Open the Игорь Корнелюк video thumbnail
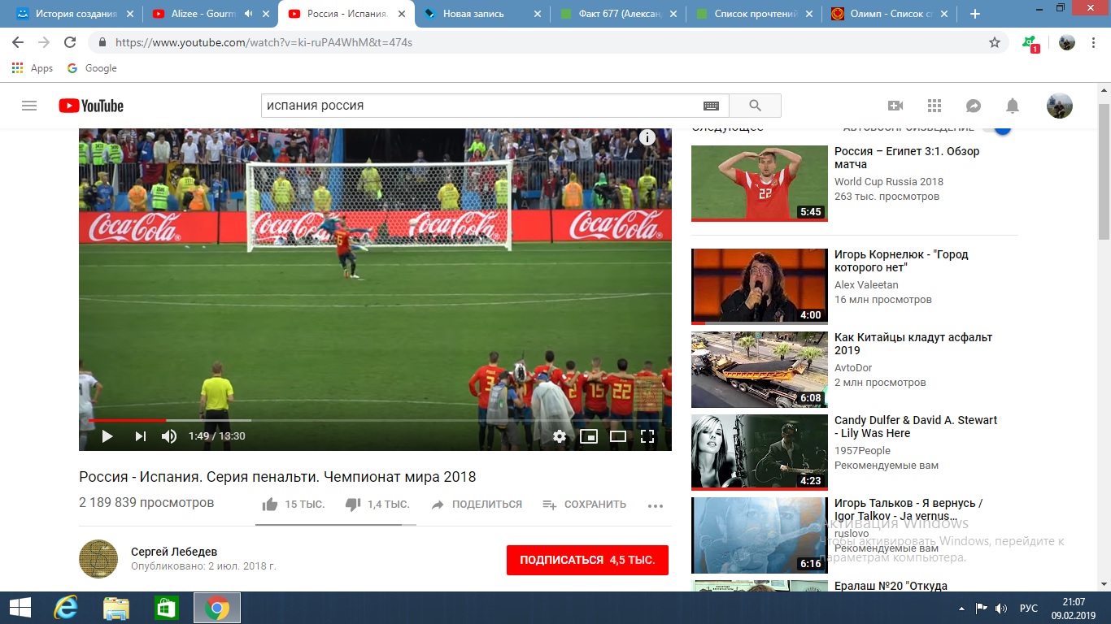Screen dimensions: 1111x624 point(759,286)
